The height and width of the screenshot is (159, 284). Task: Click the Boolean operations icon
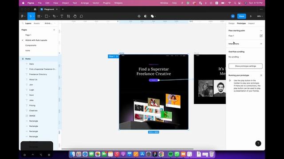pos(152,16)
